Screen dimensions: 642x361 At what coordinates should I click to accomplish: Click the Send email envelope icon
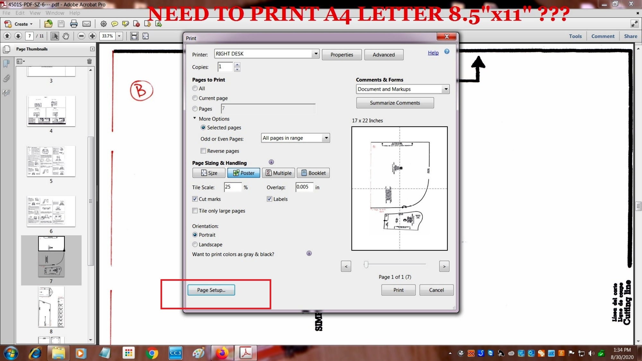coord(87,24)
